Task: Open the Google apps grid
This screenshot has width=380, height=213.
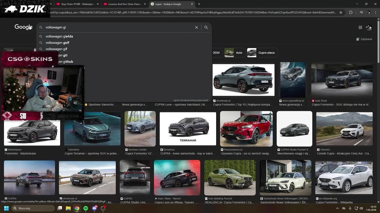Action: coord(360,27)
